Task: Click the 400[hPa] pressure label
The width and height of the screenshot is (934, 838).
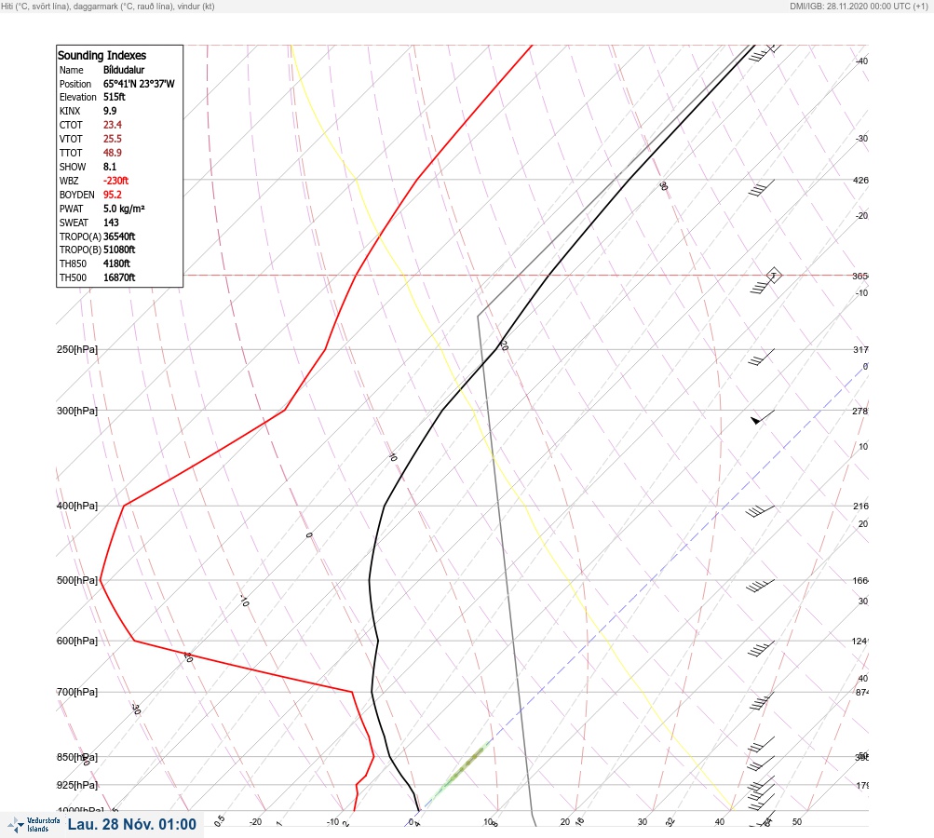Action: tap(77, 506)
